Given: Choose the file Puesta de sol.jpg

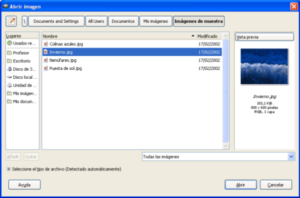Looking at the screenshot, I should pyautogui.click(x=132, y=68).
